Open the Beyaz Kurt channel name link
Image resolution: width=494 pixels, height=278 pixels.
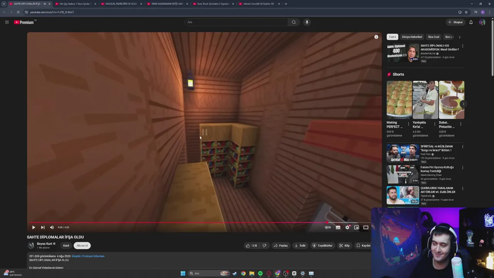click(44, 244)
